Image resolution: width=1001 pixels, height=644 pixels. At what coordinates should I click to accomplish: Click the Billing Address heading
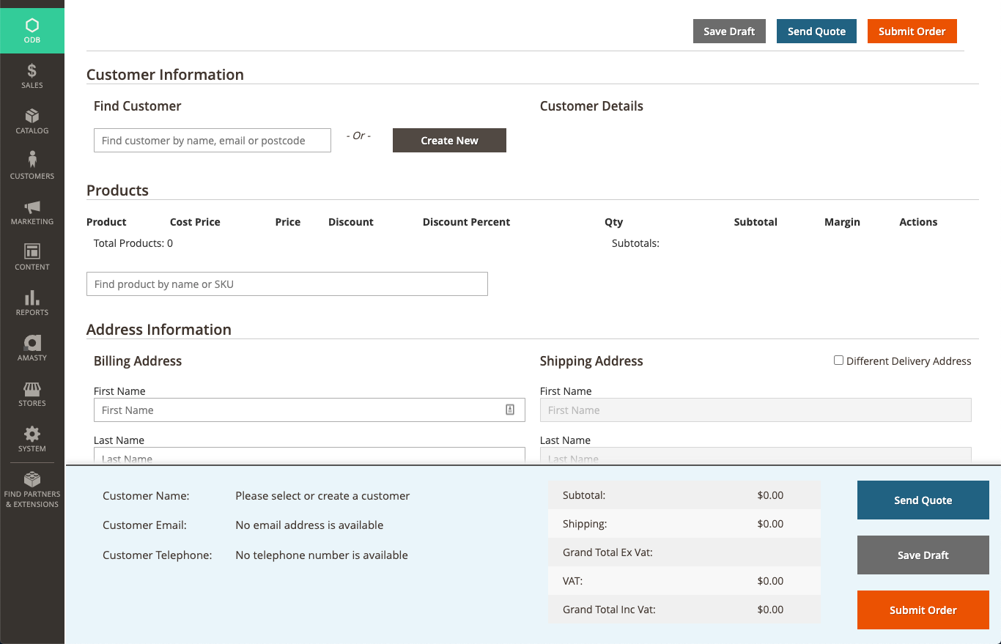click(138, 361)
